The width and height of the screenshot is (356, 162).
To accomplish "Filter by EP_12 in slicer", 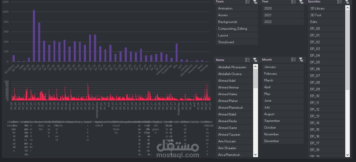I will click(x=326, y=110).
